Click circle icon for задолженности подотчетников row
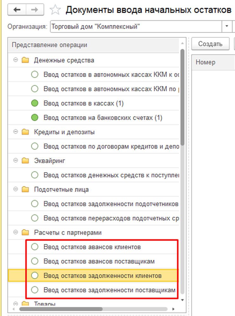 coord(35,204)
